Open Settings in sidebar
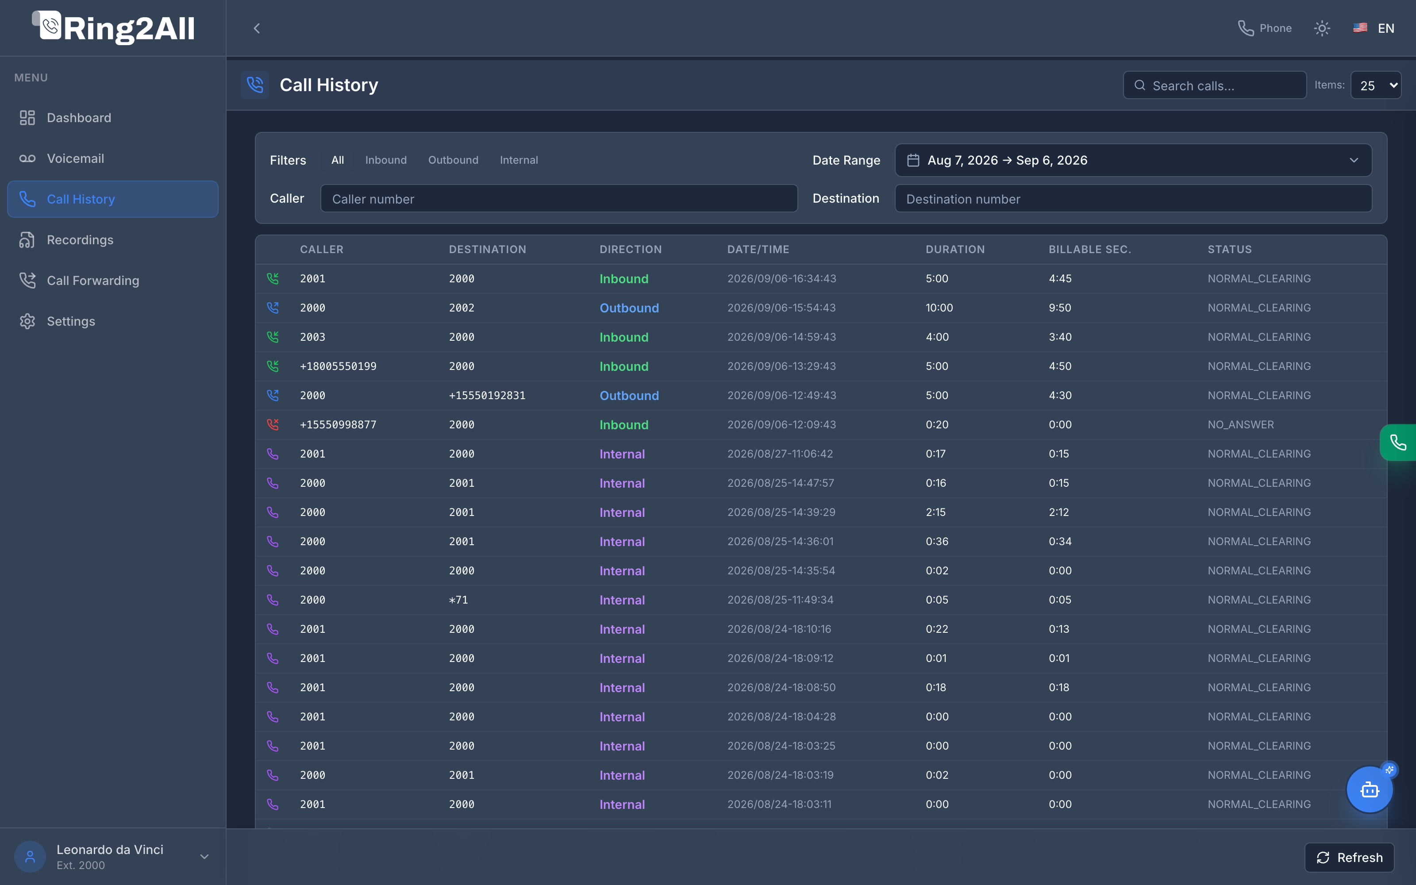Viewport: 1416px width, 885px height. (113, 321)
